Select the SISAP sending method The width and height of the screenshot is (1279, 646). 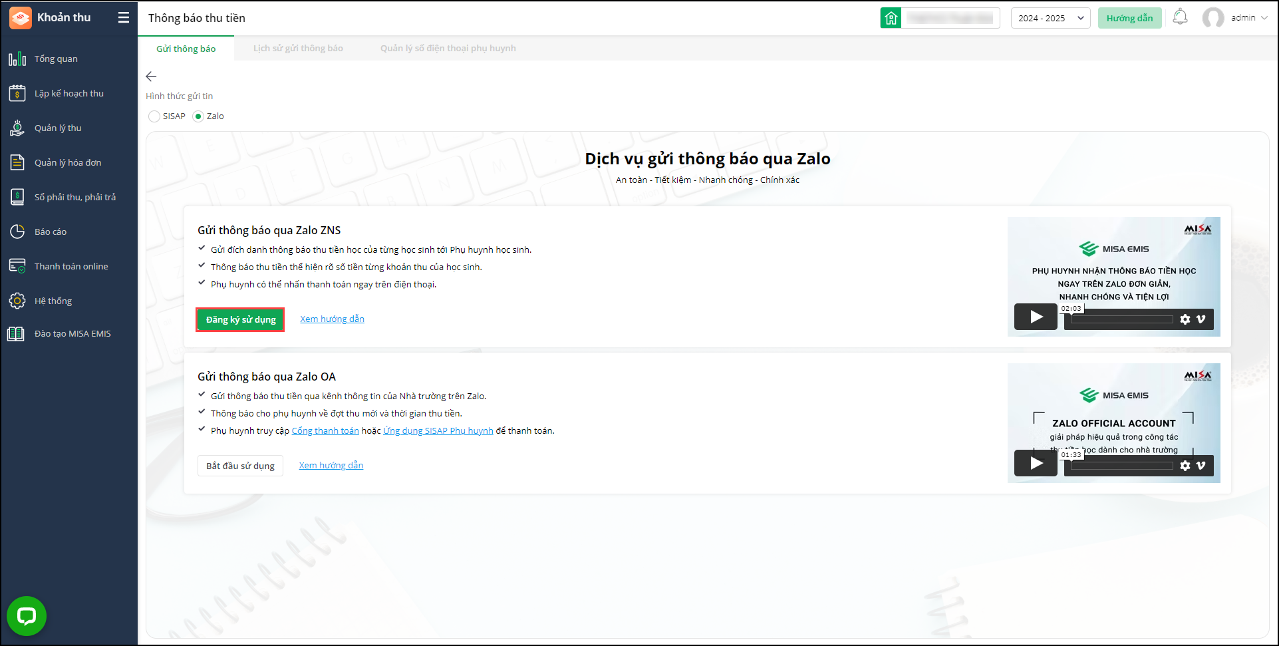(154, 116)
